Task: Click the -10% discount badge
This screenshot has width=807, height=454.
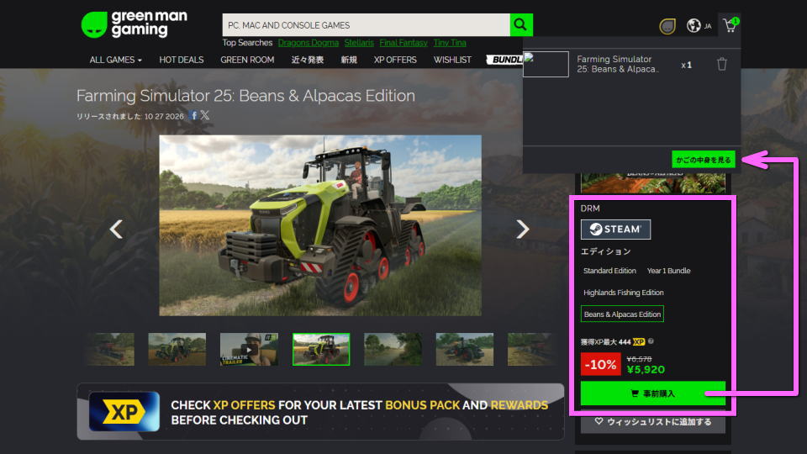Action: (600, 364)
